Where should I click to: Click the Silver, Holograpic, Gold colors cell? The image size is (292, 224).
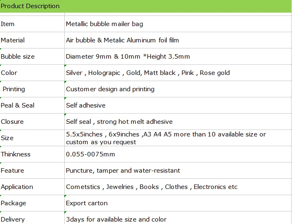(148, 73)
